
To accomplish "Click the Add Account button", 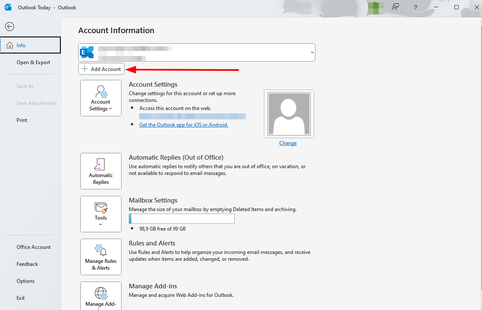I will point(102,69).
